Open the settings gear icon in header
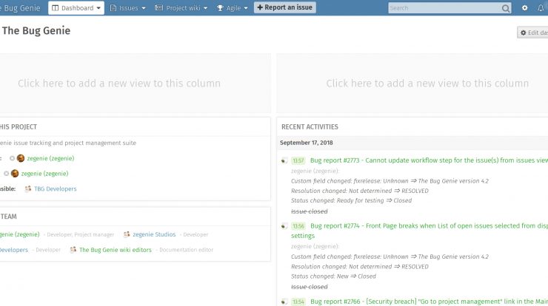The width and height of the screenshot is (548, 306). (x=524, y=7)
